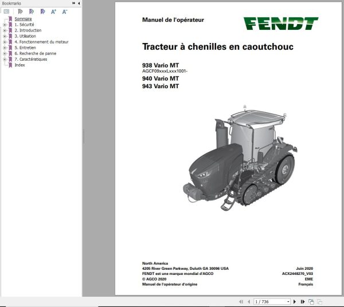Click the text 'Manuel de l'opérateur'
This screenshot has width=344, height=307.
click(173, 20)
